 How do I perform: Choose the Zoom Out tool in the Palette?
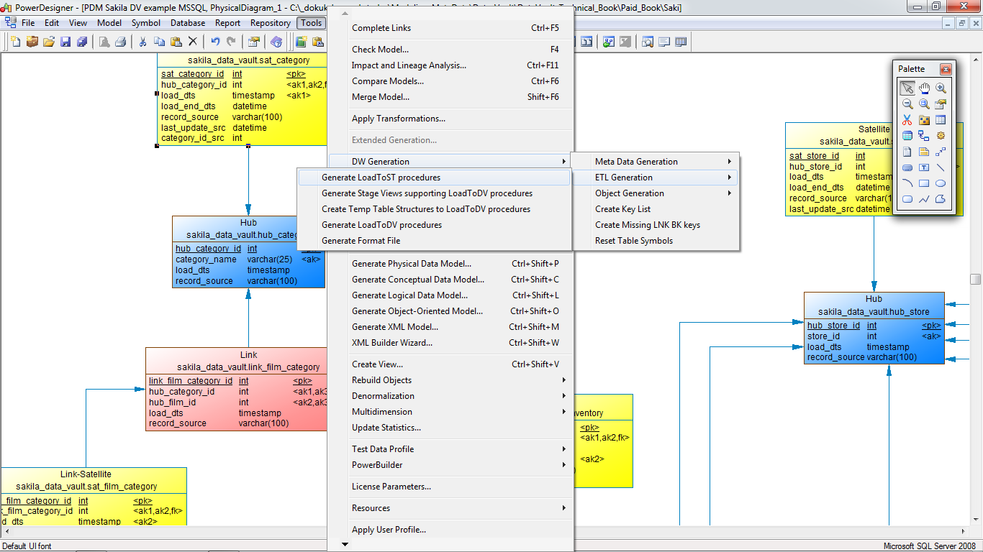pos(907,104)
